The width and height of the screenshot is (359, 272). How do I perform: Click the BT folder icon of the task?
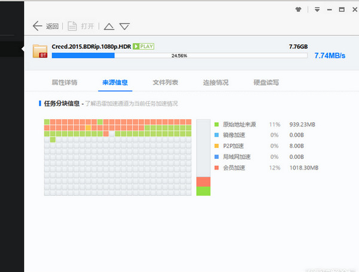(40, 51)
